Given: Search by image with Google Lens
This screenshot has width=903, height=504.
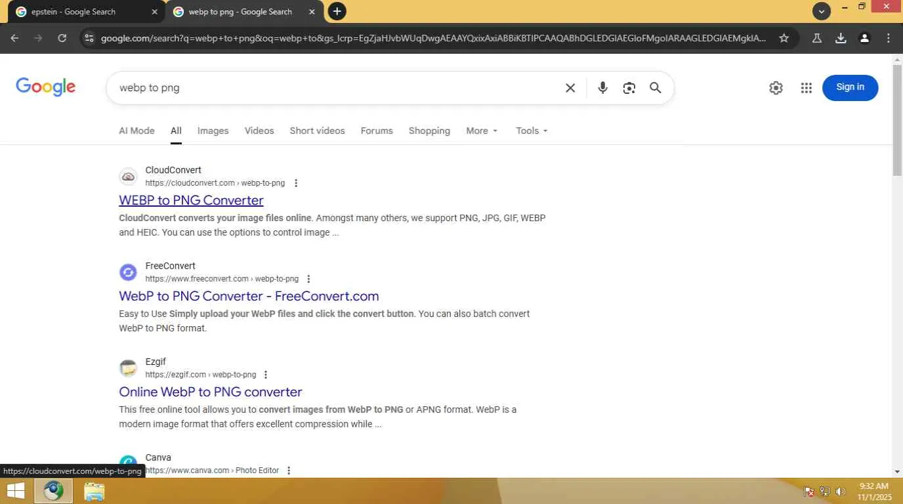Looking at the screenshot, I should coord(629,88).
